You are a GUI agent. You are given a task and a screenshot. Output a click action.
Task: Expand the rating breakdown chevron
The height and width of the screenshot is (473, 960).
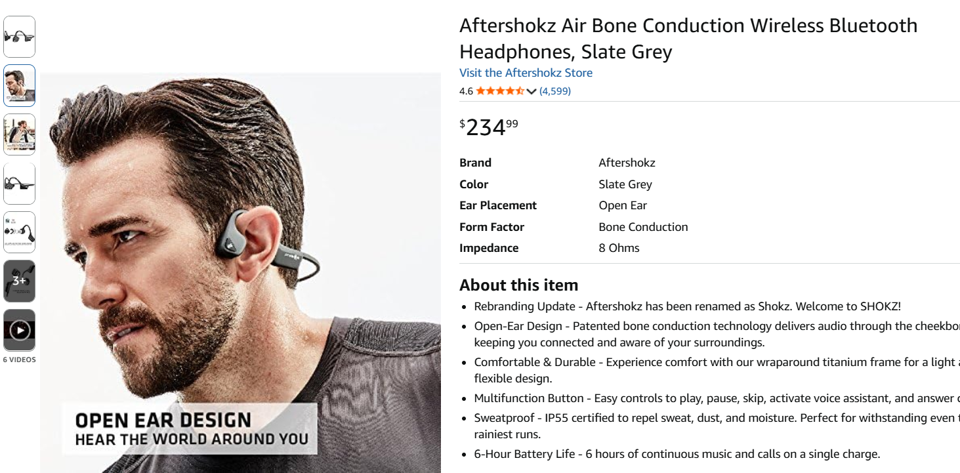(x=532, y=91)
